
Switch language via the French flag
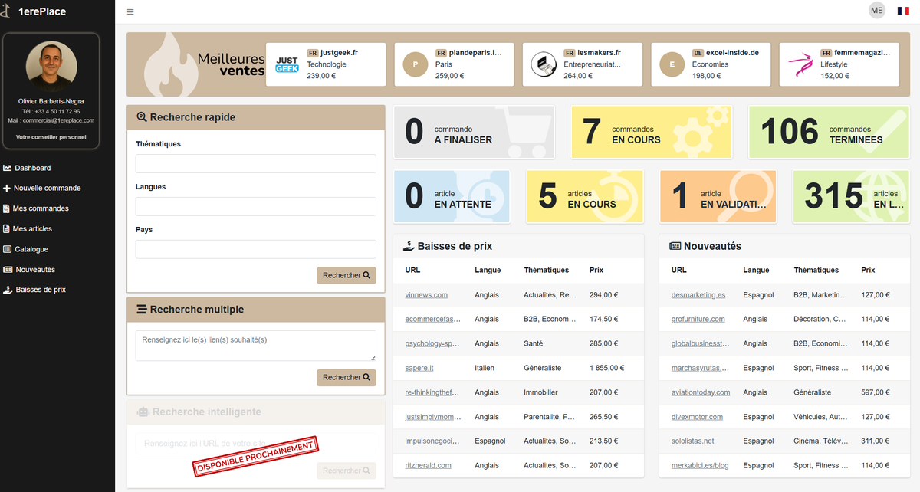point(903,11)
